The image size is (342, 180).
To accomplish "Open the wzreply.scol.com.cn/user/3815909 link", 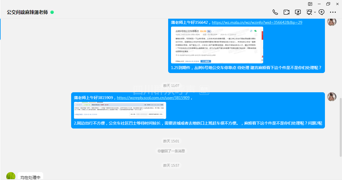I will [153, 98].
